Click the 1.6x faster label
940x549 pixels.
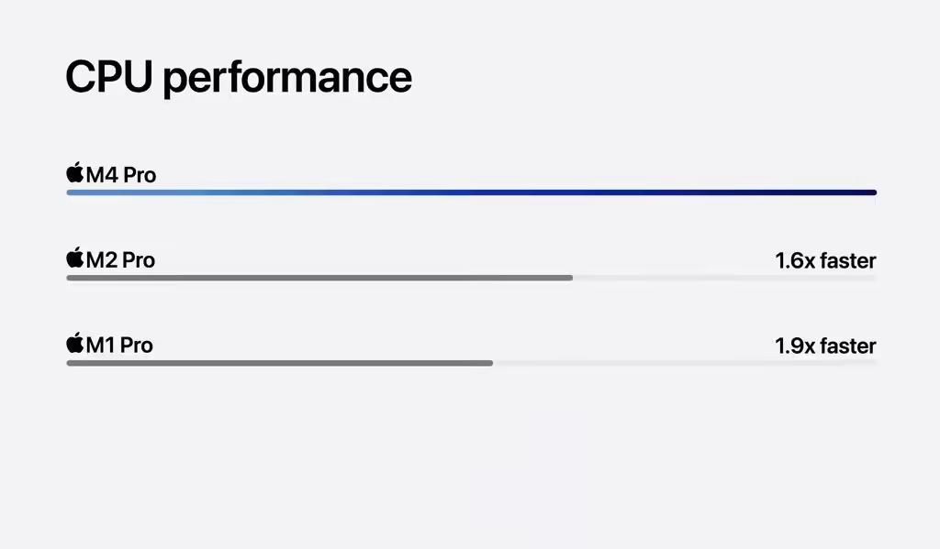[825, 260]
